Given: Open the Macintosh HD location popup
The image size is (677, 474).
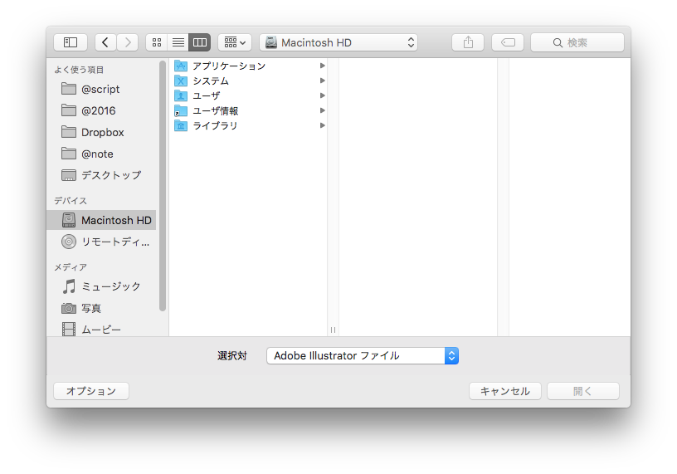Looking at the screenshot, I should point(338,42).
